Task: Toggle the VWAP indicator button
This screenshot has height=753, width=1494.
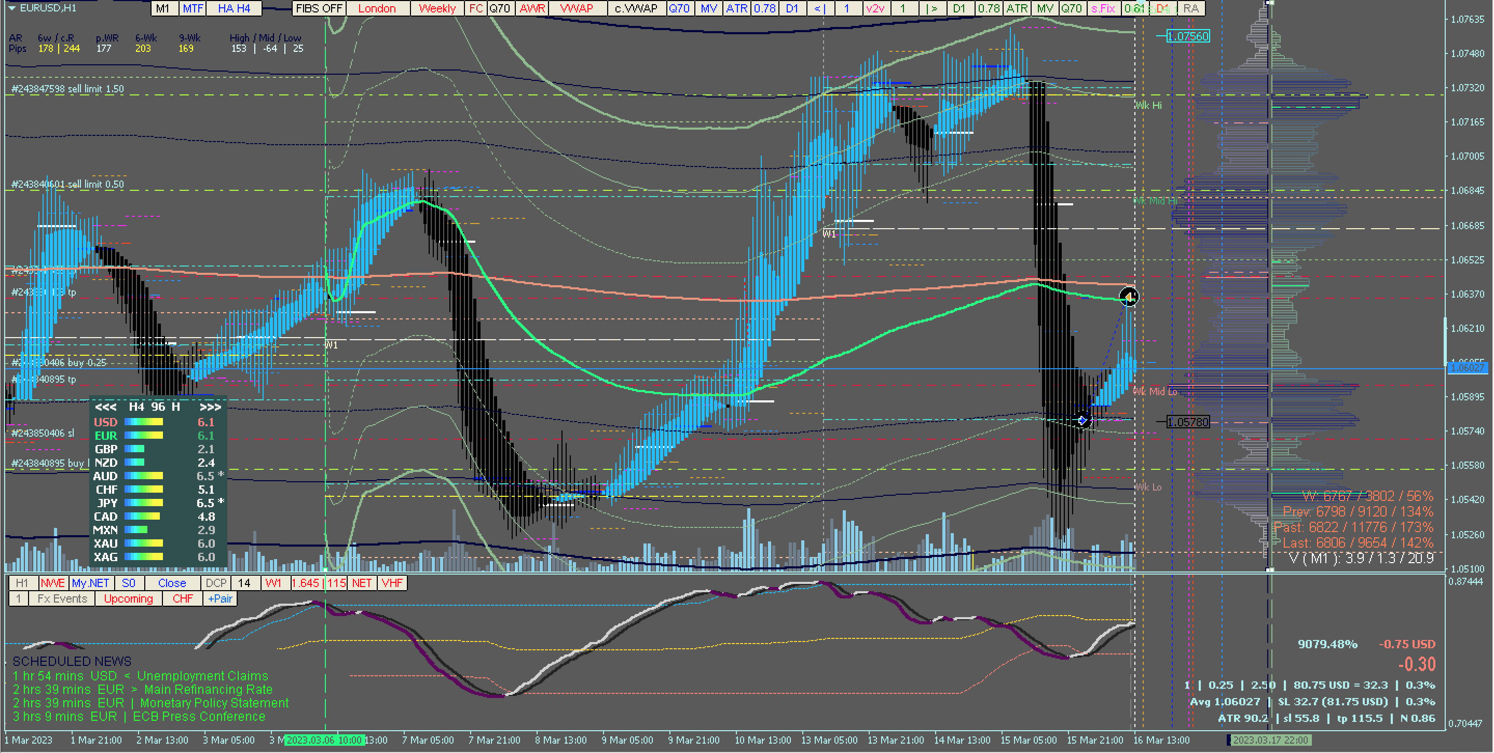Action: point(576,8)
